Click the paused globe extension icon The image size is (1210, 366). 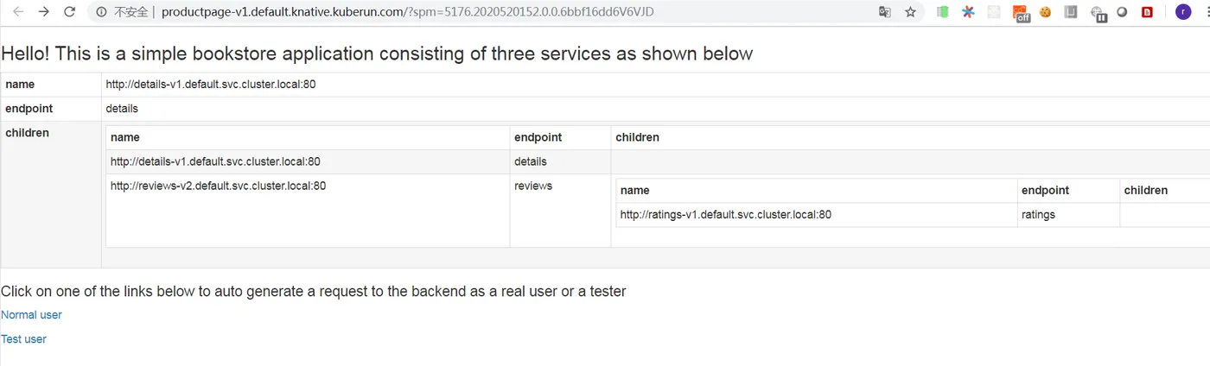click(1098, 13)
